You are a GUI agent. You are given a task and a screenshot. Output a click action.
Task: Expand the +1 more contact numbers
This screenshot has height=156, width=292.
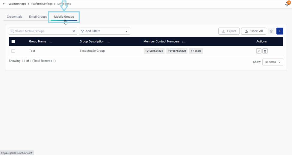point(196,51)
